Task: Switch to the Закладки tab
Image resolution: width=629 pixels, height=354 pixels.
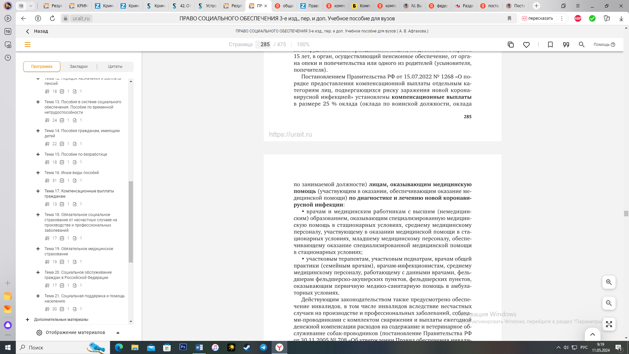Action: [x=79, y=67]
